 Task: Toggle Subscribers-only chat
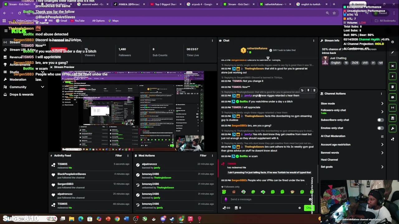[380, 120]
